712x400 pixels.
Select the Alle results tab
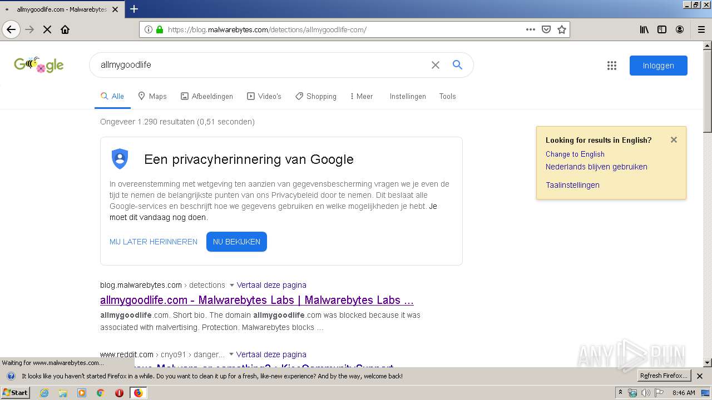pos(112,96)
